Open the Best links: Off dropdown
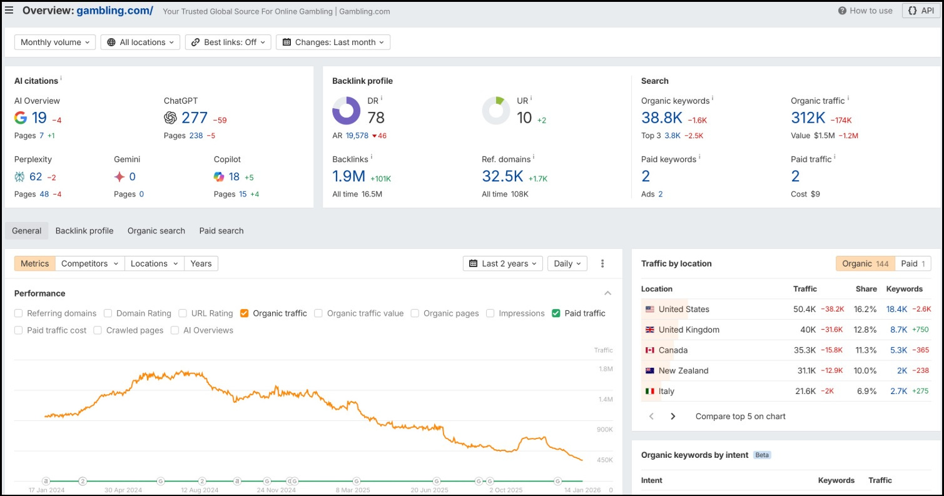 [228, 43]
